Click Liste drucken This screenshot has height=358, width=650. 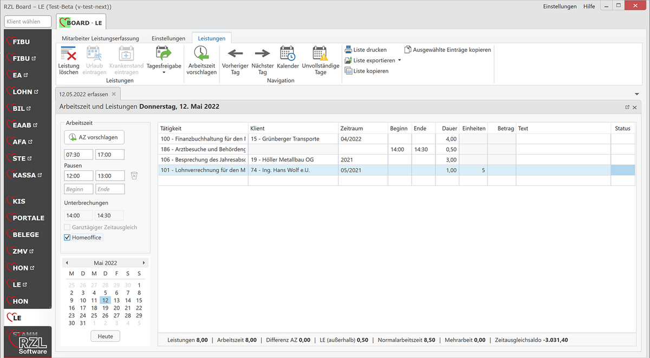[x=366, y=50]
